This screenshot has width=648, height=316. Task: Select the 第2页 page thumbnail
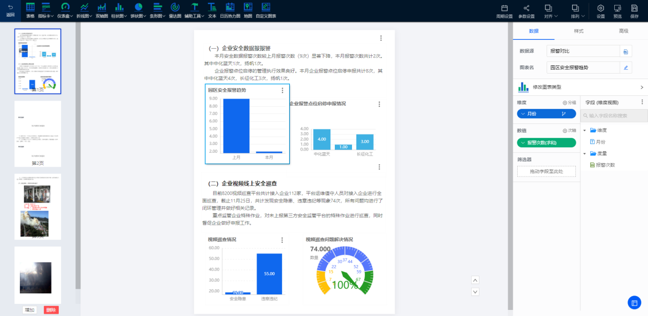pyautogui.click(x=38, y=131)
